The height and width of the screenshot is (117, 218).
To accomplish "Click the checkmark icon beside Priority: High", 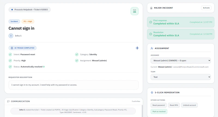I will 10,61.
